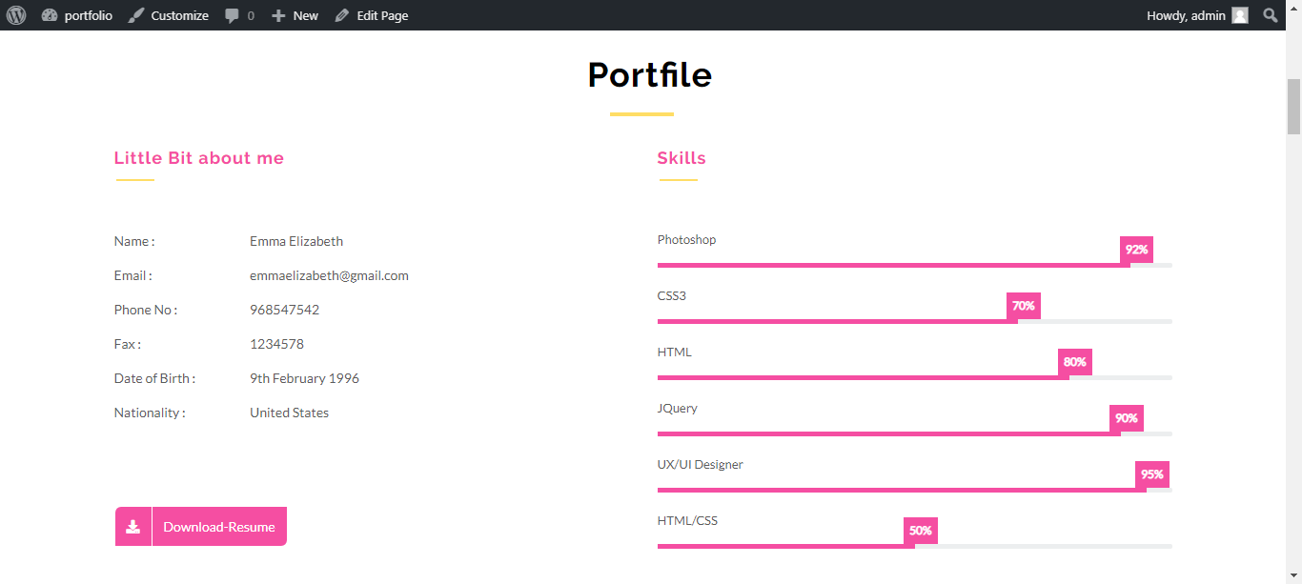Click the JQuery 90% skill bar
This screenshot has width=1302, height=584.
tap(915, 433)
